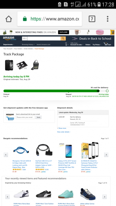The width and height of the screenshot is (116, 206).
Task: Click the orange search magnifier button
Action: [x=63, y=38]
